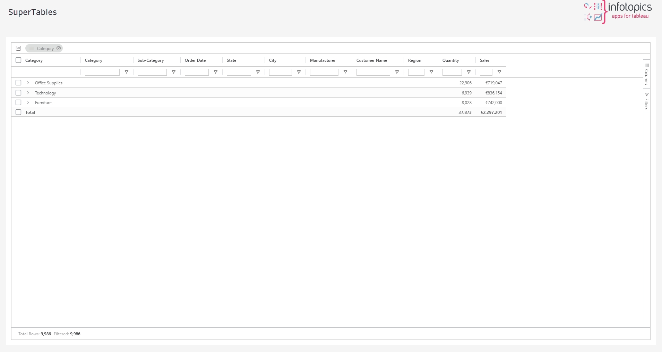Select the Furniture row checkbox
The width and height of the screenshot is (662, 352).
tap(18, 102)
